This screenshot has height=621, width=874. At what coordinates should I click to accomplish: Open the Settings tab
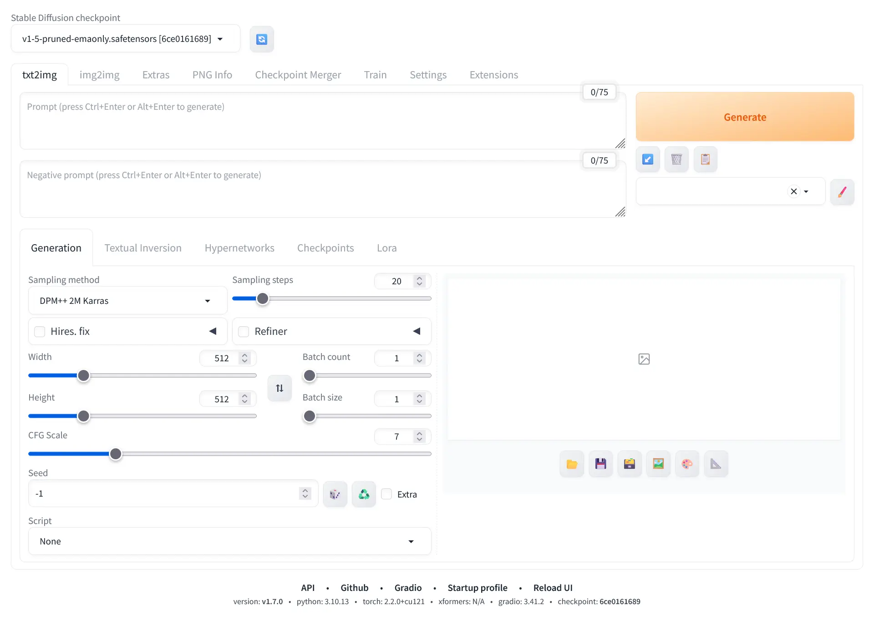click(428, 75)
